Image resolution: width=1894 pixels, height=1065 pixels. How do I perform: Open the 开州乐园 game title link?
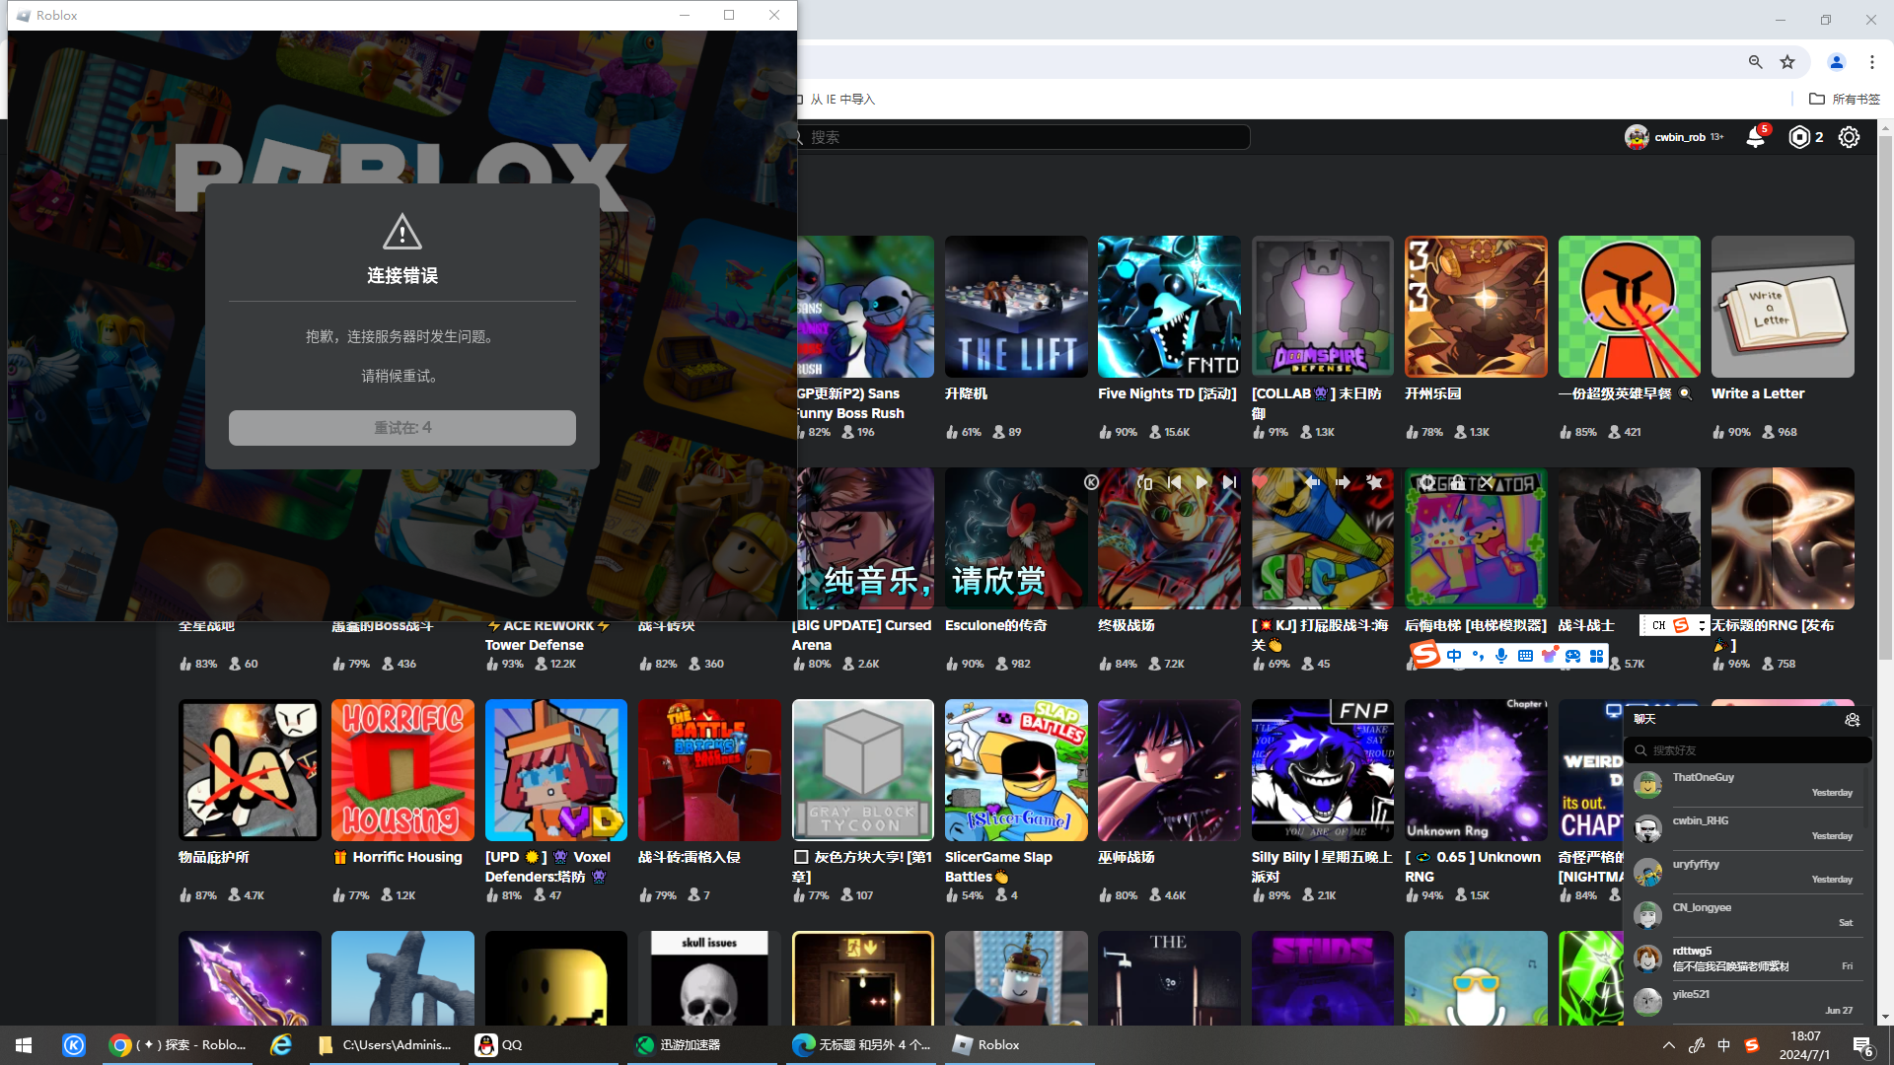[1433, 393]
